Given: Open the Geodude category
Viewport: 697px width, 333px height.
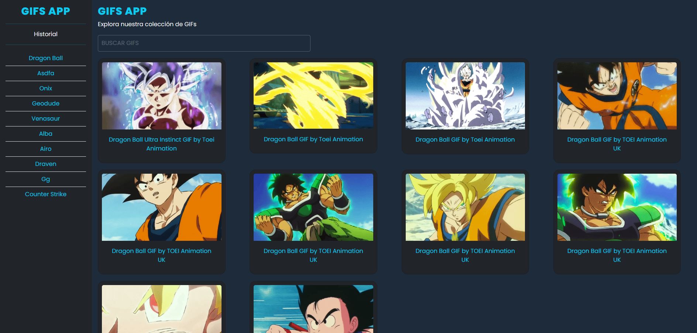Looking at the screenshot, I should click(45, 103).
